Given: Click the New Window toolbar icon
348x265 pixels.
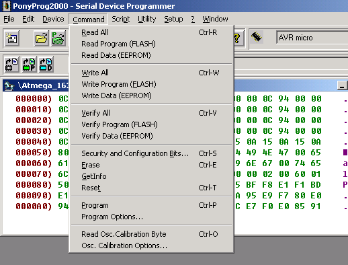Looking at the screenshot, I should click(x=12, y=38).
